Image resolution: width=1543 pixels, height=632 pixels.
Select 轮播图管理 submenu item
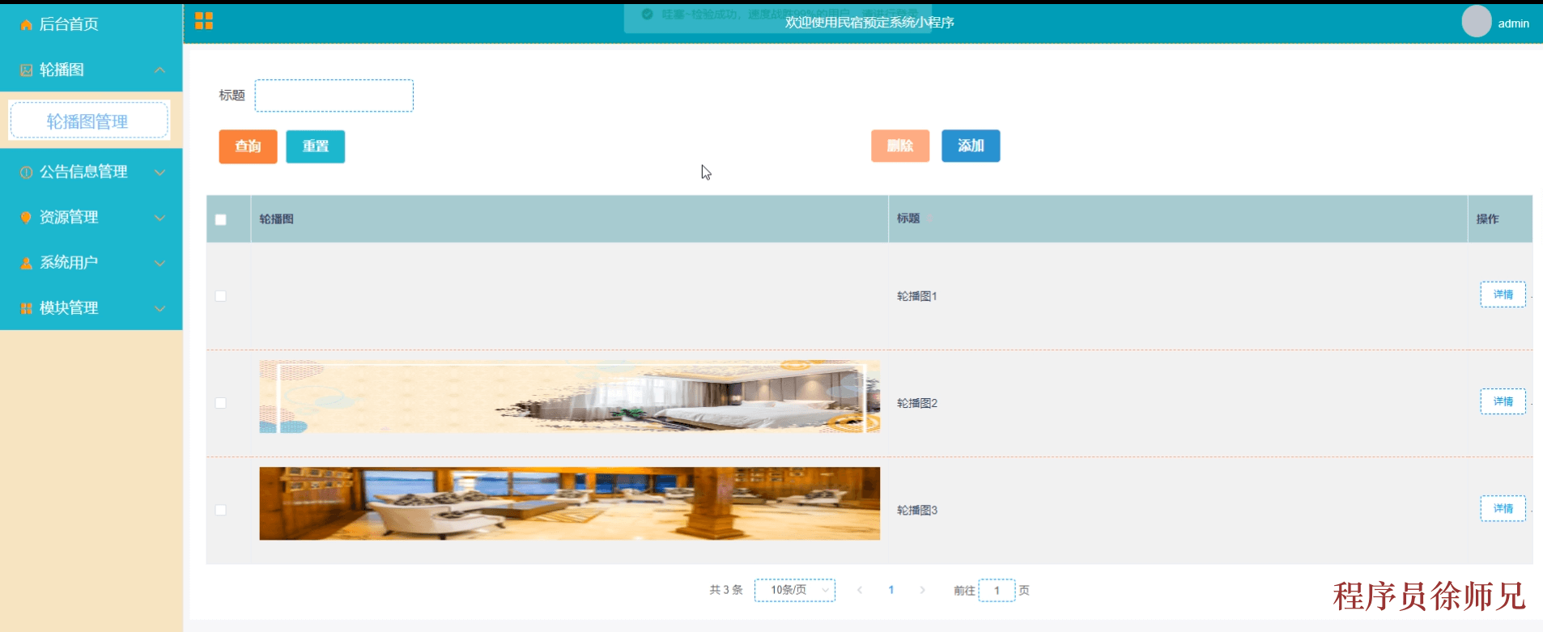pyautogui.click(x=88, y=121)
